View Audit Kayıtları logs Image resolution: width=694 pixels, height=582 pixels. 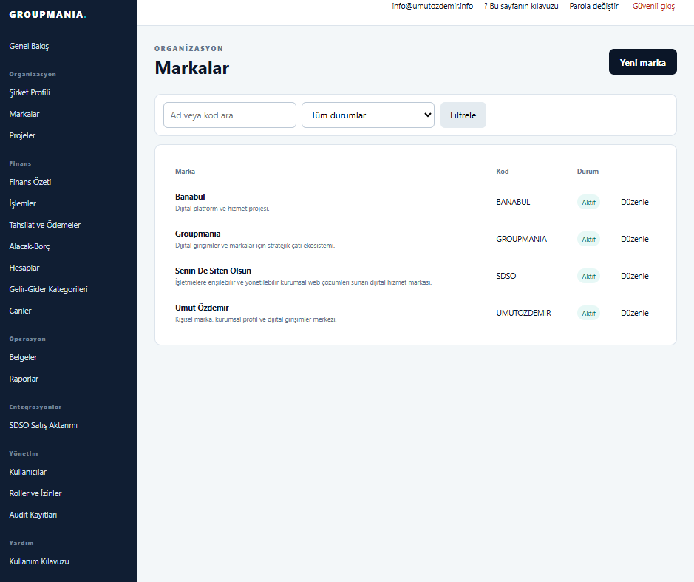[x=33, y=515]
